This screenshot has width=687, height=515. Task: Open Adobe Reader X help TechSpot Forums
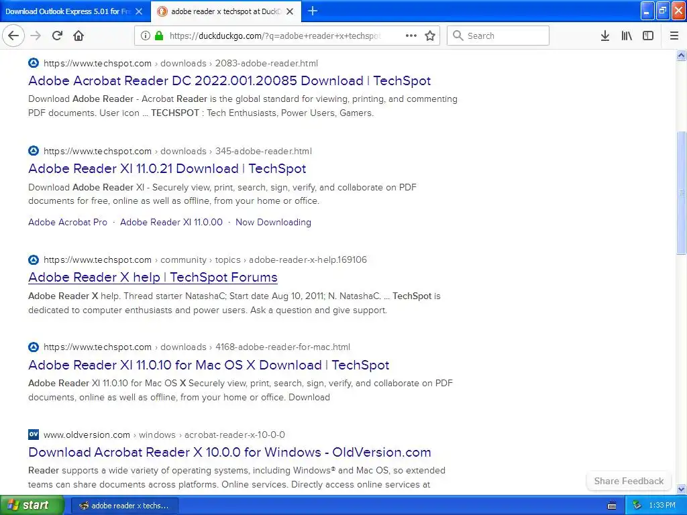point(153,277)
